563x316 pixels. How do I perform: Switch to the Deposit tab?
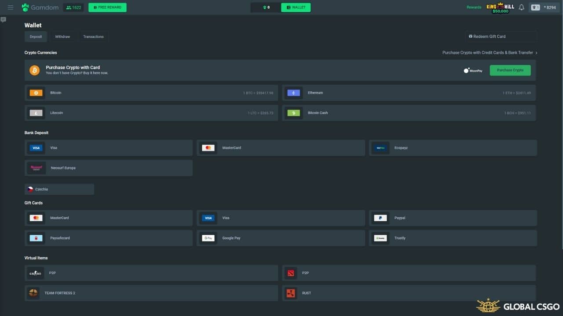[x=36, y=36]
